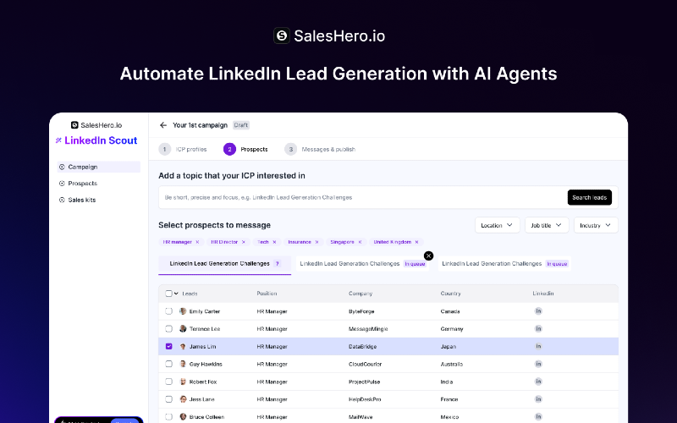Select Jess Lane's checkbox
Screen dimensions: 677x423
(168, 399)
